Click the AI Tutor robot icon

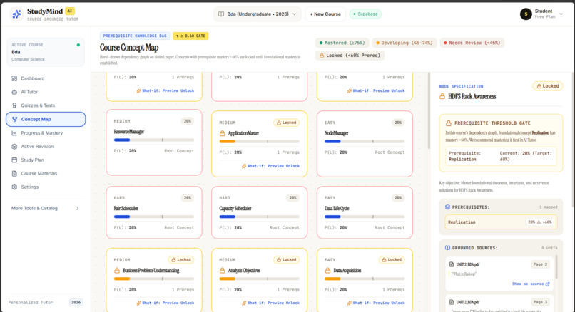(14, 92)
